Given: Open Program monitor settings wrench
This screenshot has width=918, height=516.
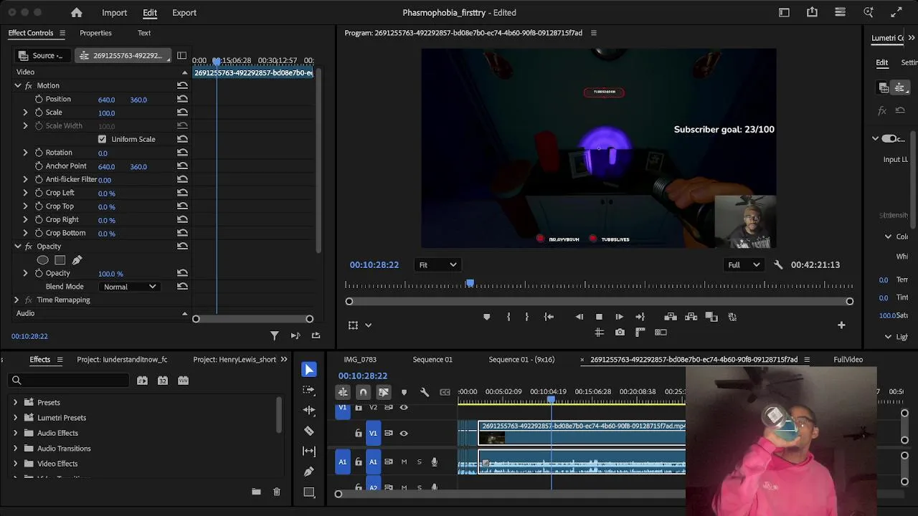Looking at the screenshot, I should (x=778, y=265).
